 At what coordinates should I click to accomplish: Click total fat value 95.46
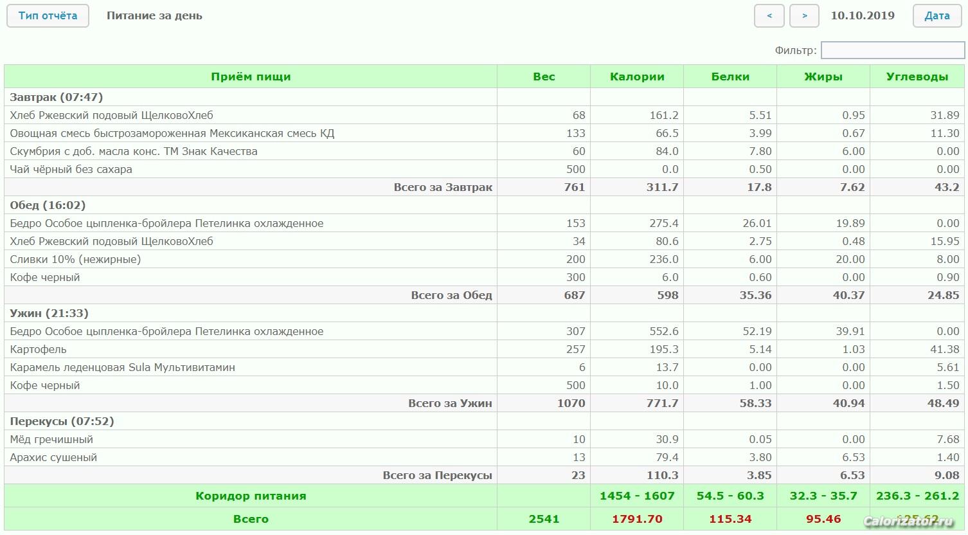[823, 519]
